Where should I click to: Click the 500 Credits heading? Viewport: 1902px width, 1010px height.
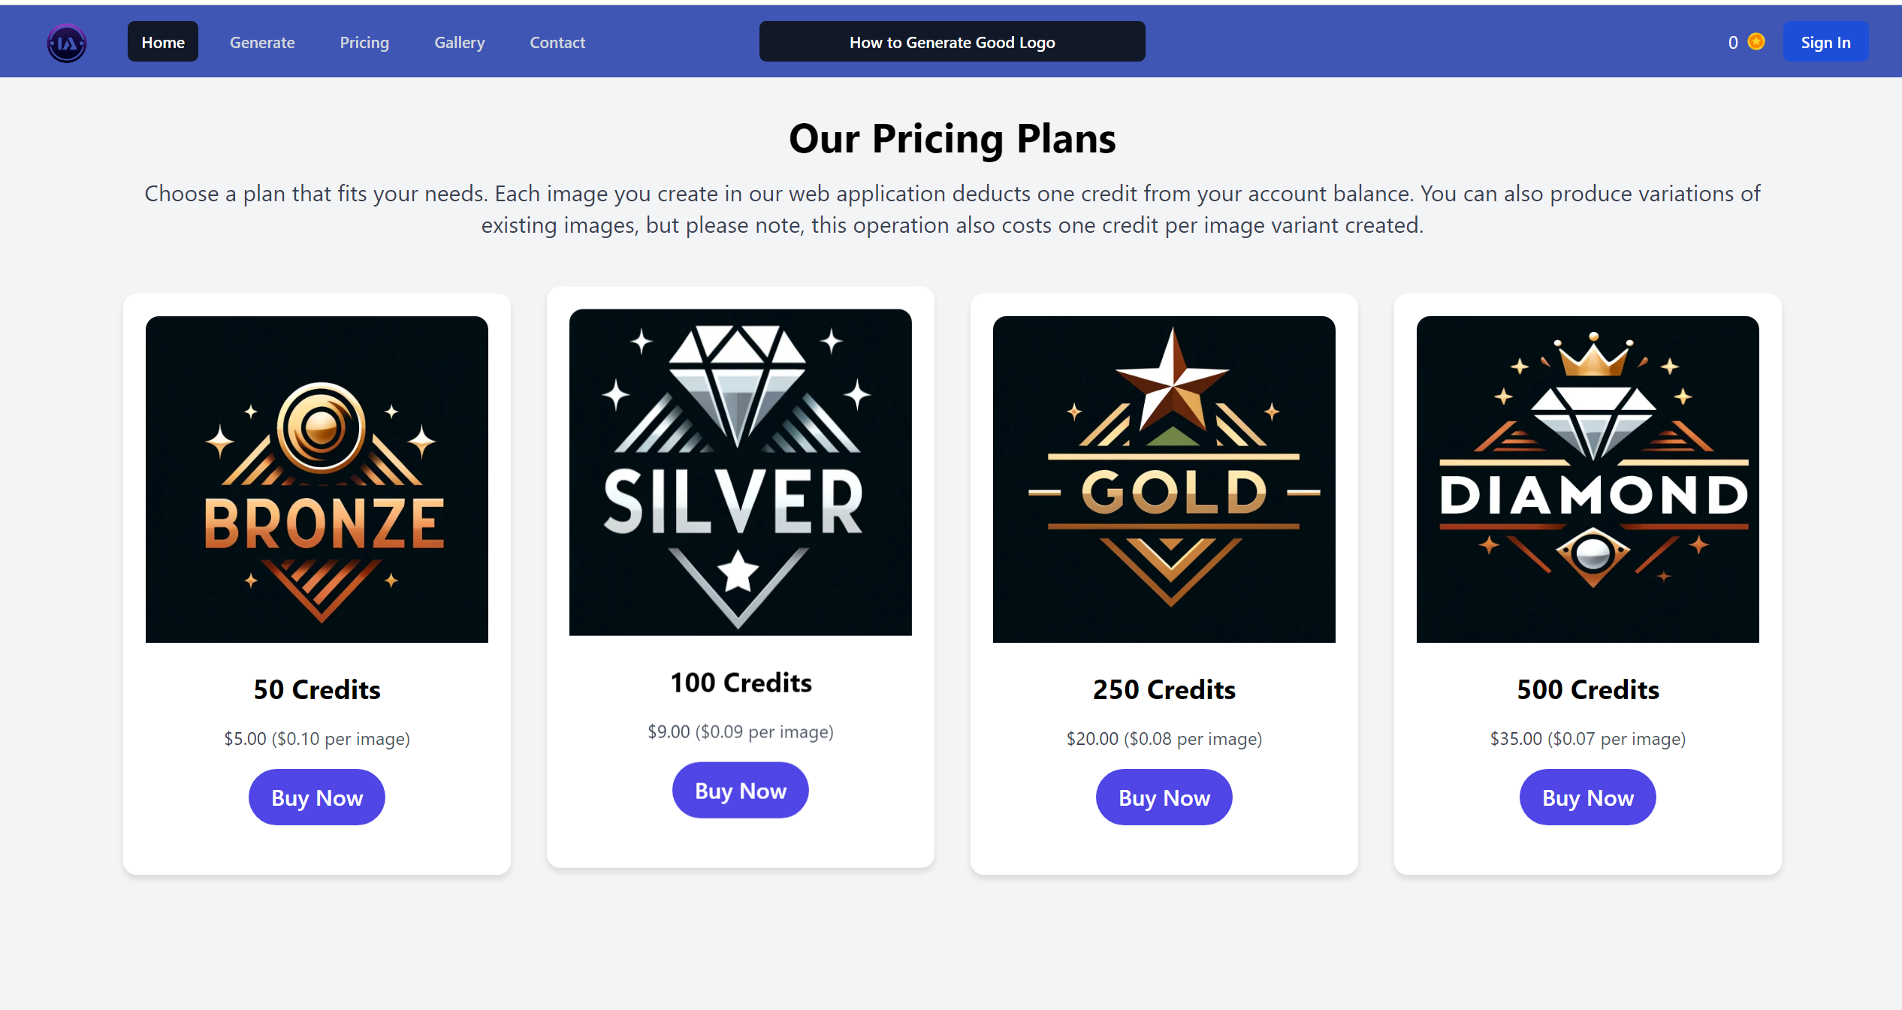1588,689
